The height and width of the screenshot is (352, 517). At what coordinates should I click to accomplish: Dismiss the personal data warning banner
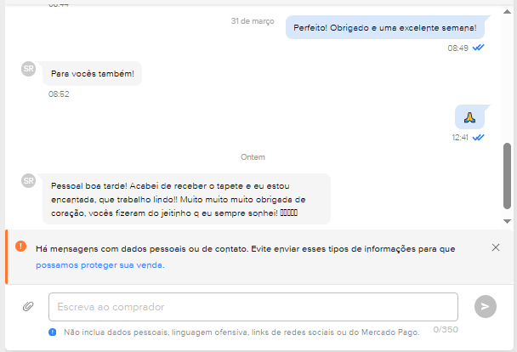[x=496, y=247]
